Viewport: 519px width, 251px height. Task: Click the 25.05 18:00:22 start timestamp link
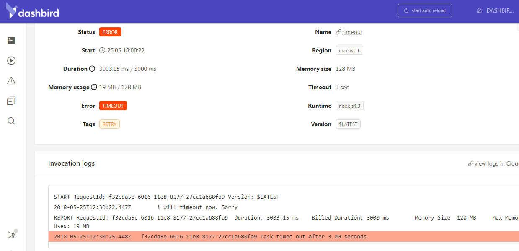[x=125, y=50]
